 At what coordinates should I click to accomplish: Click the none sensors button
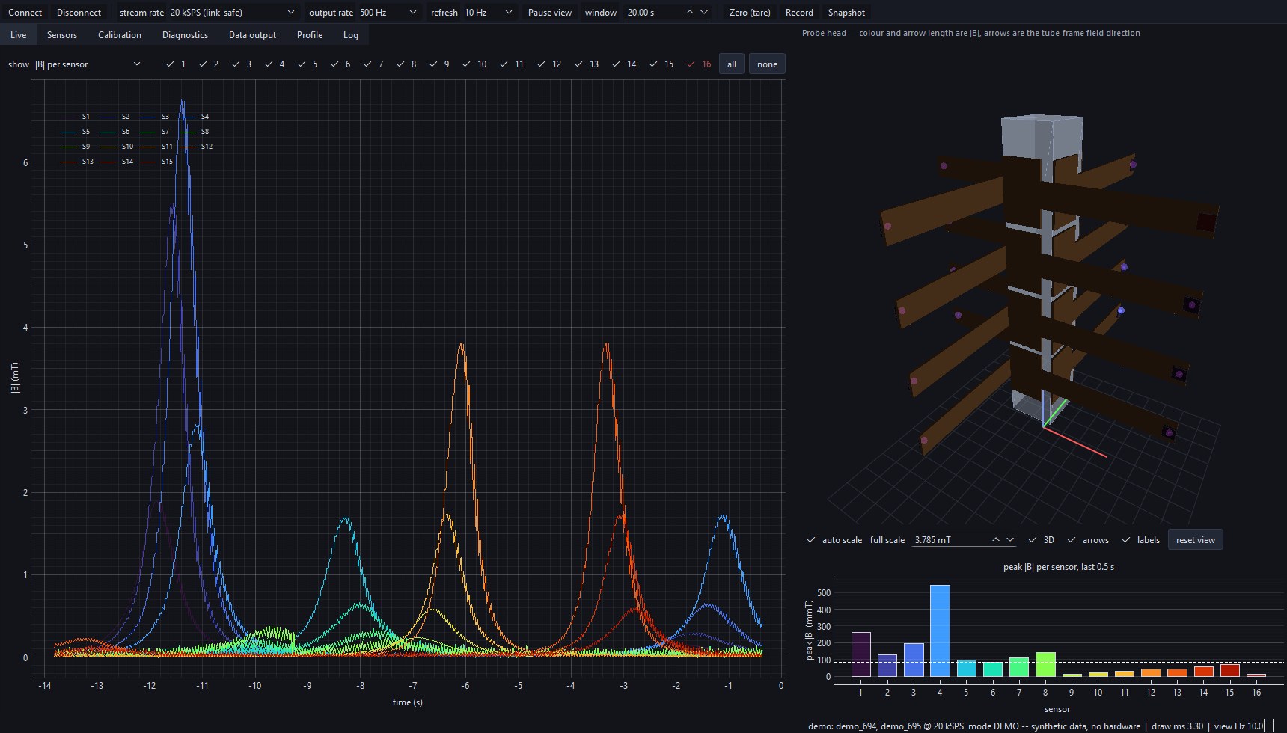pyautogui.click(x=767, y=64)
